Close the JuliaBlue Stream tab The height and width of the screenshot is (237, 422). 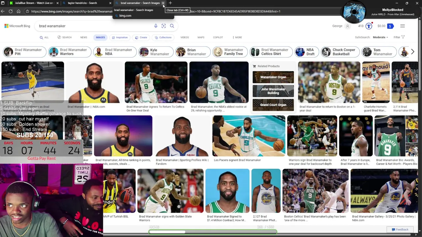pos(57,3)
